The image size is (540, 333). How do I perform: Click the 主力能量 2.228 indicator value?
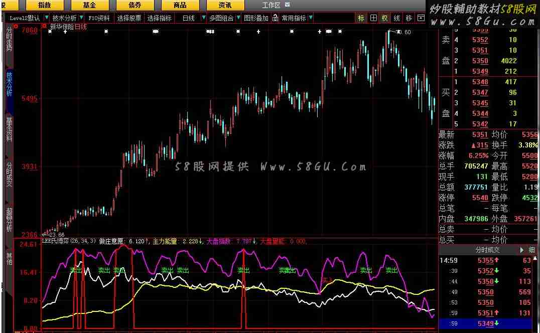178,242
